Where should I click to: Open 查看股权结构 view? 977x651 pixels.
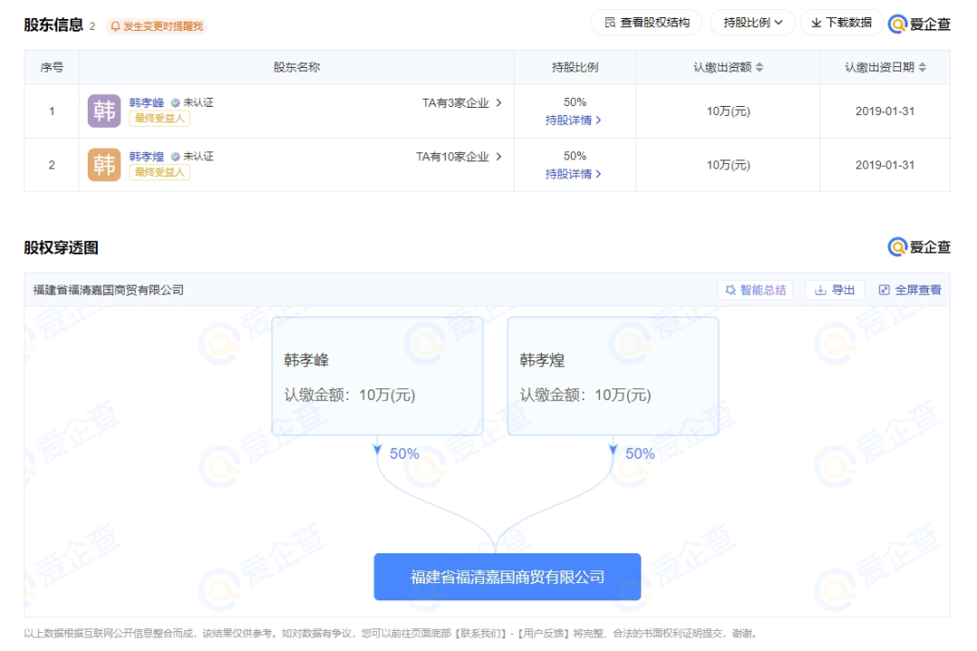tap(646, 23)
